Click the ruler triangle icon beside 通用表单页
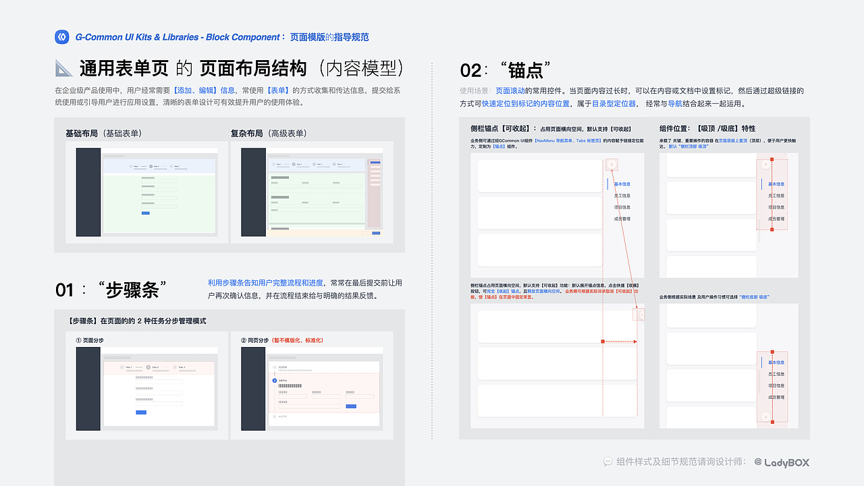Viewport: 864px width, 486px height. [x=64, y=68]
